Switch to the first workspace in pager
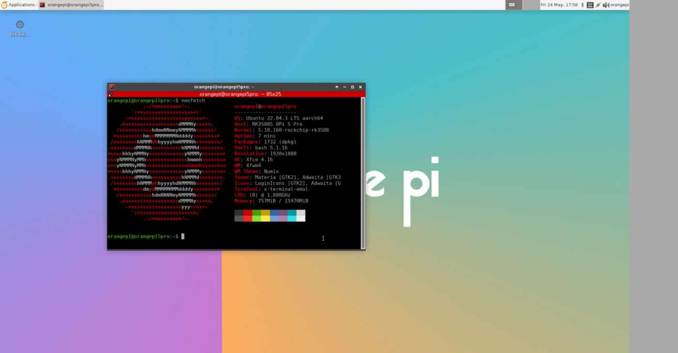 514,5
